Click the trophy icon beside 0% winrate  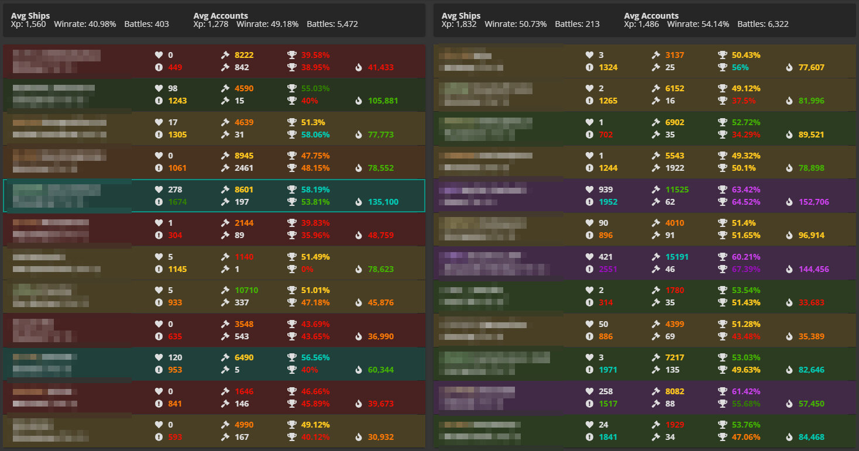tap(292, 269)
